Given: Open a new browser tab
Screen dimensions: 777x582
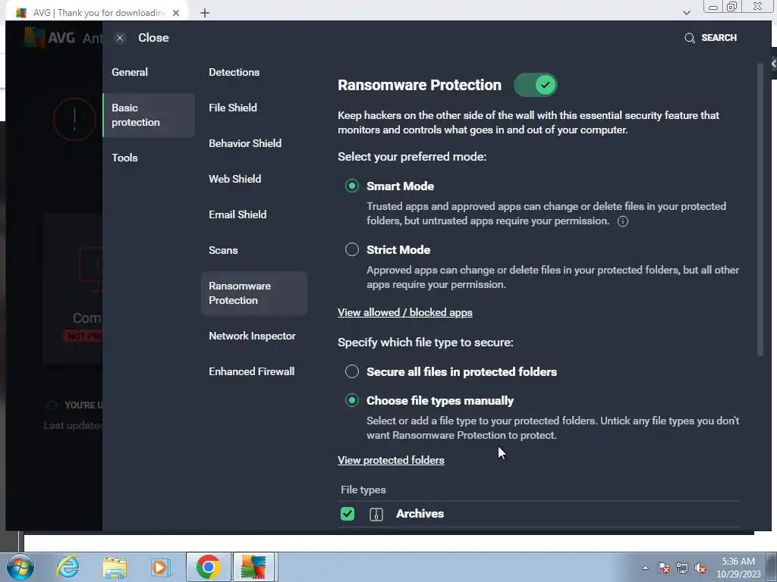Looking at the screenshot, I should pos(205,13).
